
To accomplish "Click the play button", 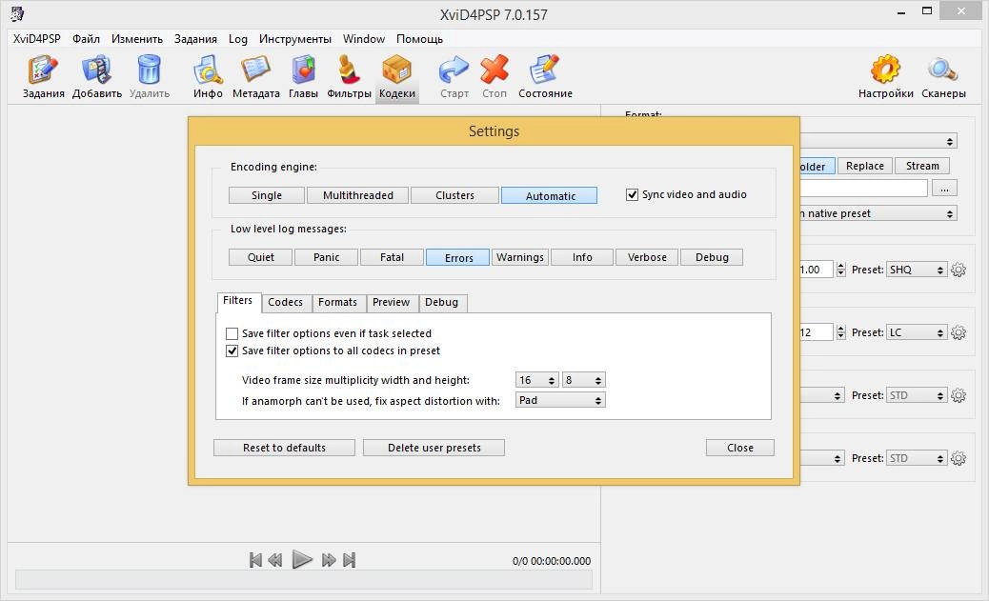I will tap(302, 559).
